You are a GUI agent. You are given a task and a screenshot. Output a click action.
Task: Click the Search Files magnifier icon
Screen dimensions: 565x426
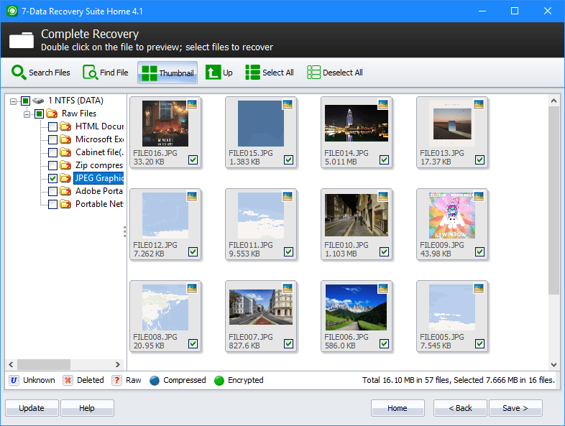(x=19, y=73)
